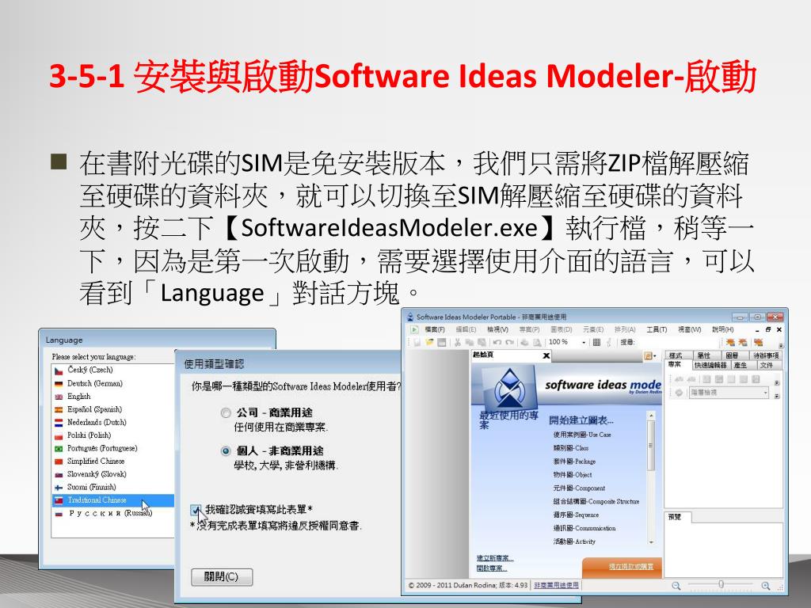Click the Cut scissors toolbar icon
Image resolution: width=811 pixels, height=608 pixels.
click(457, 342)
